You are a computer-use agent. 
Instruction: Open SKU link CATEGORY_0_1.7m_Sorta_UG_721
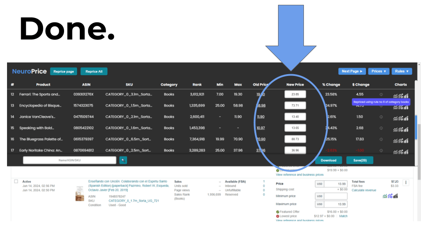coord(134,201)
